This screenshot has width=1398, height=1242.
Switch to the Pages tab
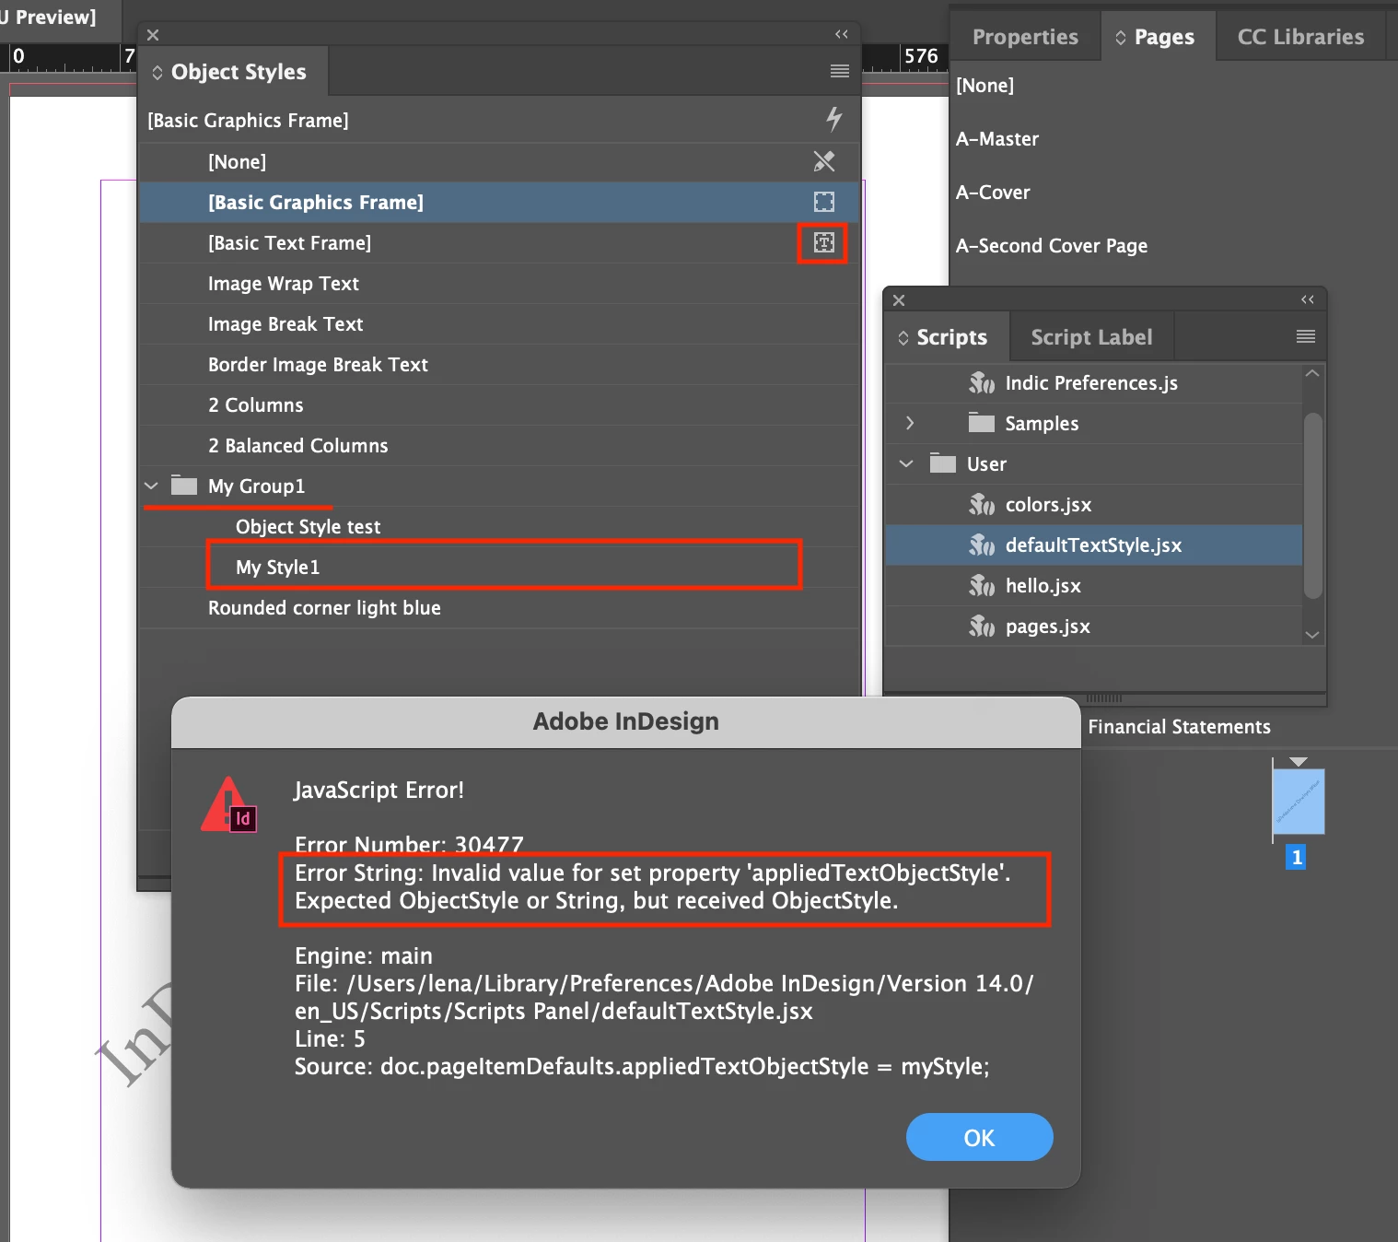pos(1159,37)
